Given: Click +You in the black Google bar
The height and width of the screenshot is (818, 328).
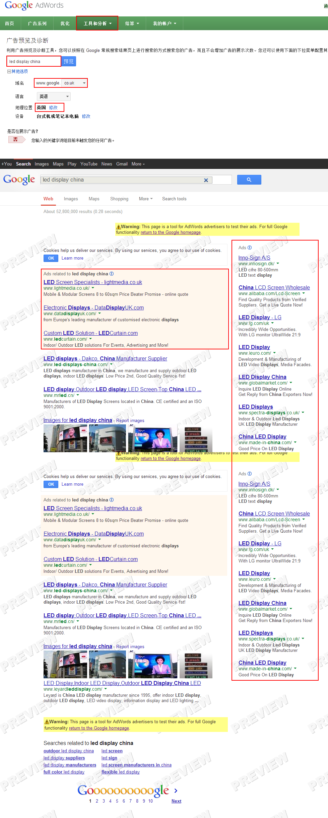Looking at the screenshot, I should [x=6, y=164].
